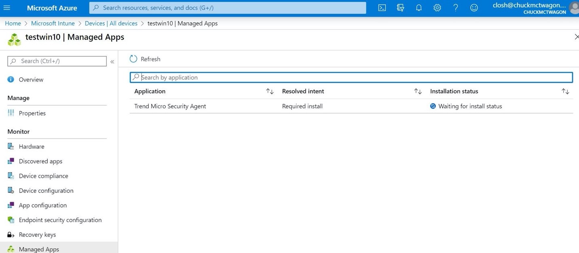Click the Device compliance icon
579x253 pixels.
[x=11, y=176]
